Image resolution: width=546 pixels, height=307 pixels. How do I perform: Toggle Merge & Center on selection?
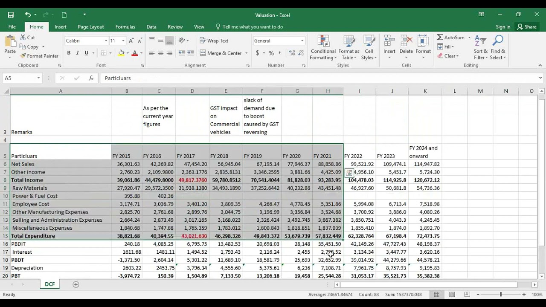tap(221, 53)
